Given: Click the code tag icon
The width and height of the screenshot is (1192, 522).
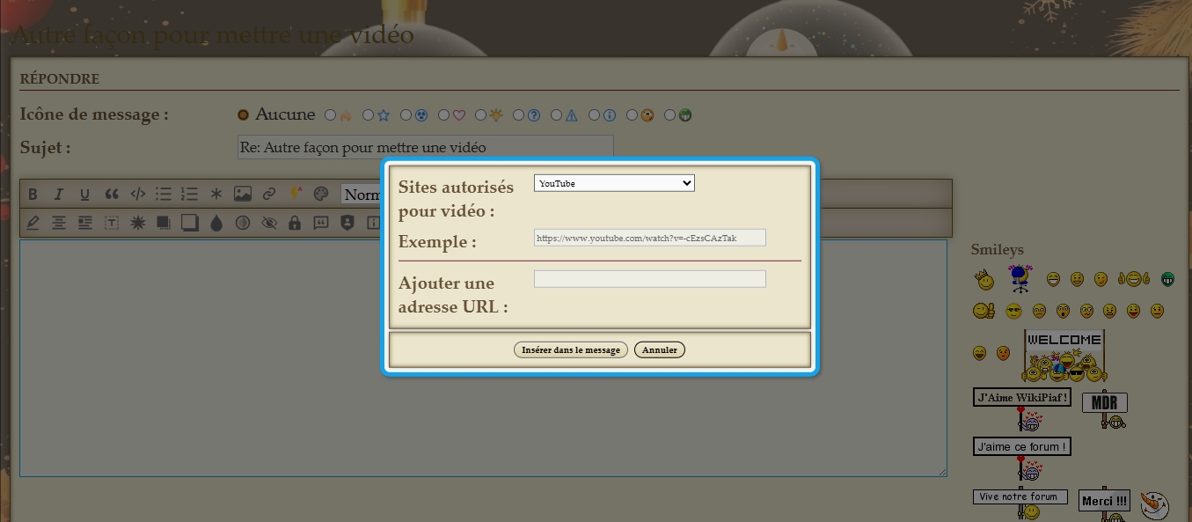Looking at the screenshot, I should click(138, 195).
